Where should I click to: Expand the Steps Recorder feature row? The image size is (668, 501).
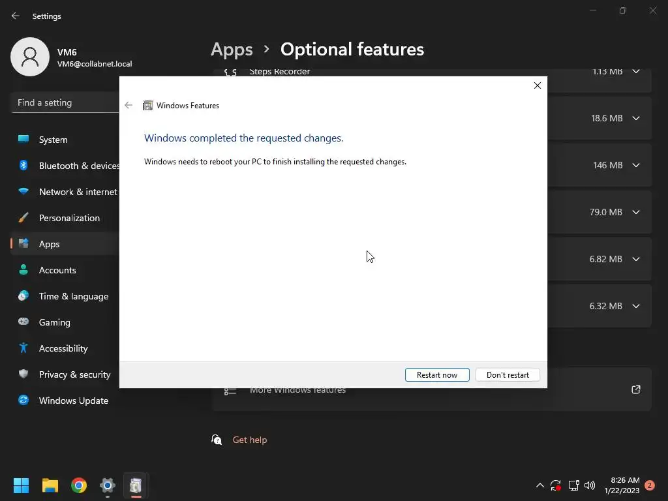point(635,72)
